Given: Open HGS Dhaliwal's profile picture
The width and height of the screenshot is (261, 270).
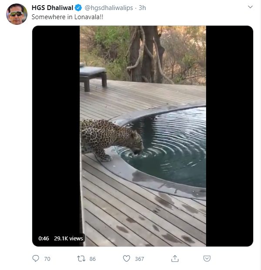Looking at the screenshot, I should click(x=17, y=14).
